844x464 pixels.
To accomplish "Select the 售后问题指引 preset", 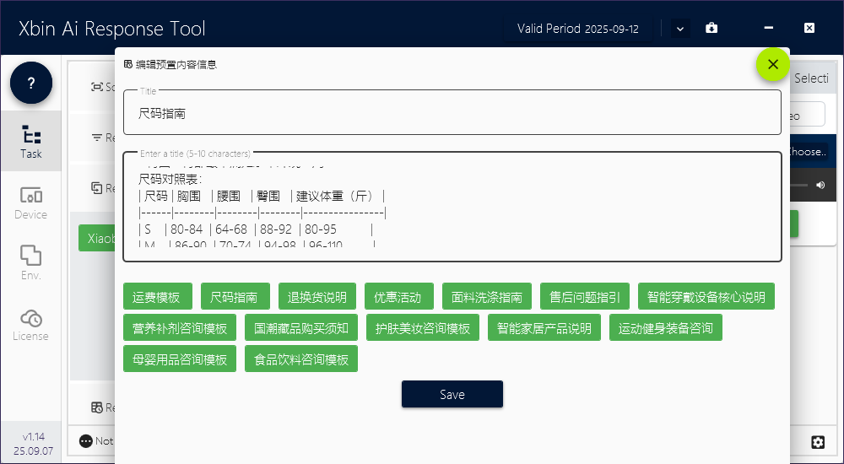I will click(x=585, y=297).
